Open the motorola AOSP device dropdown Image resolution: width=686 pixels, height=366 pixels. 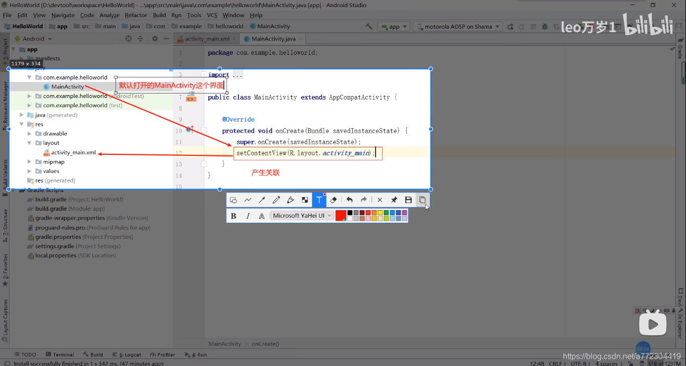[458, 27]
